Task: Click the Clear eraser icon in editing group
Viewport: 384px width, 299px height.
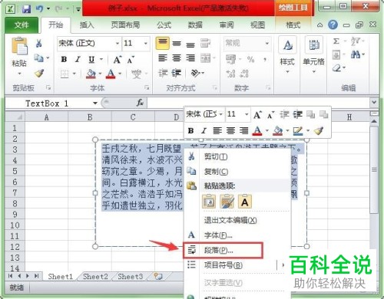Action: pos(336,68)
